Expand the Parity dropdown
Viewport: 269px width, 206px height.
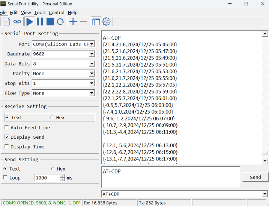coord(92,74)
